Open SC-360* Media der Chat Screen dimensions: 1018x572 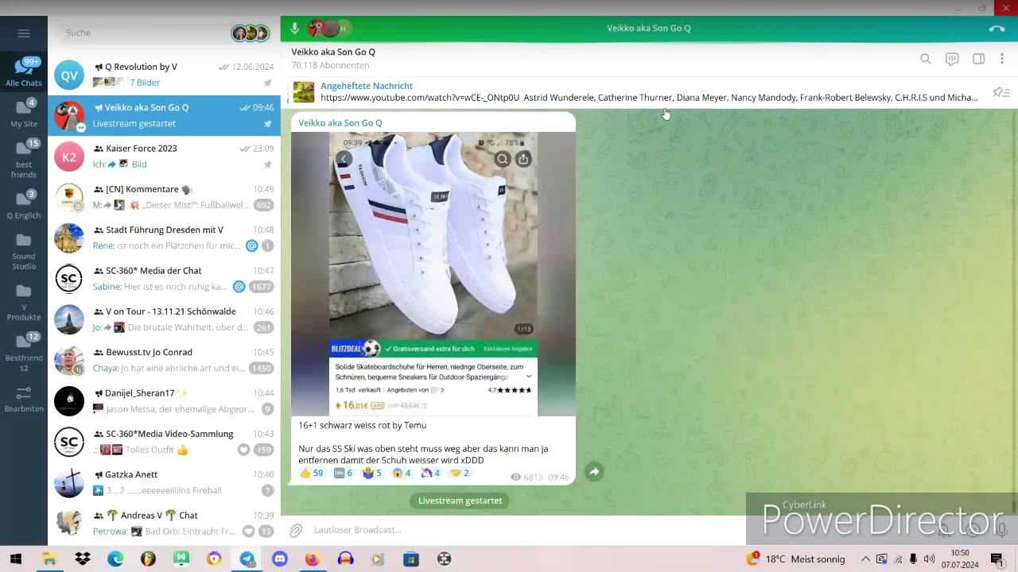coord(164,279)
